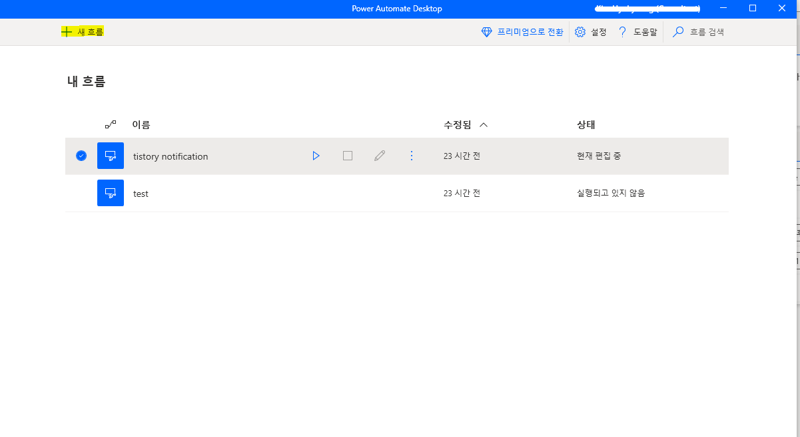Toggle selection checkmark of tistory notification
The height and width of the screenshot is (437, 800).
tap(81, 156)
